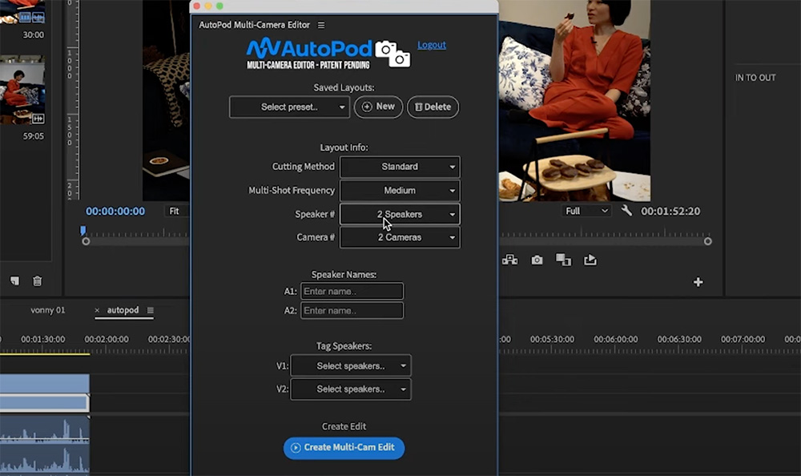This screenshot has height=476, width=801.
Task: Click the blue playhead marker in source monitor
Action: pyautogui.click(x=83, y=231)
